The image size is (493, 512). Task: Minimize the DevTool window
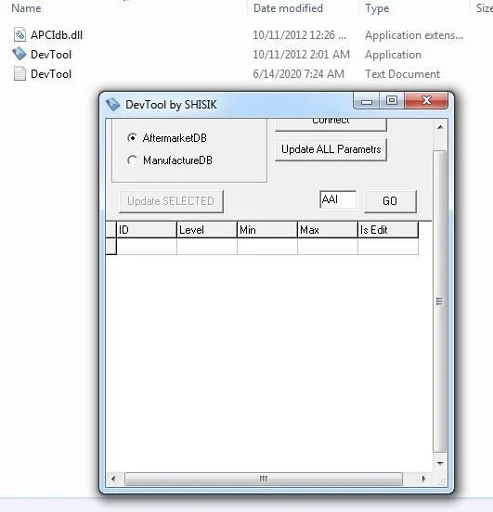(367, 101)
